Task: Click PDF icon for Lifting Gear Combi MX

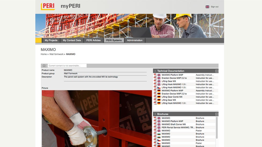Action: coord(155,97)
